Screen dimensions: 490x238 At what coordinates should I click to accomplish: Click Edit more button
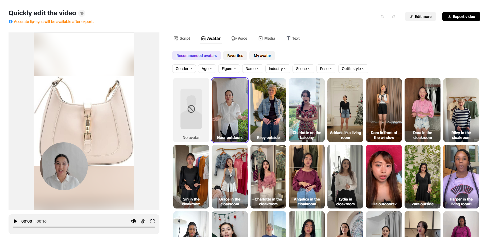421,16
